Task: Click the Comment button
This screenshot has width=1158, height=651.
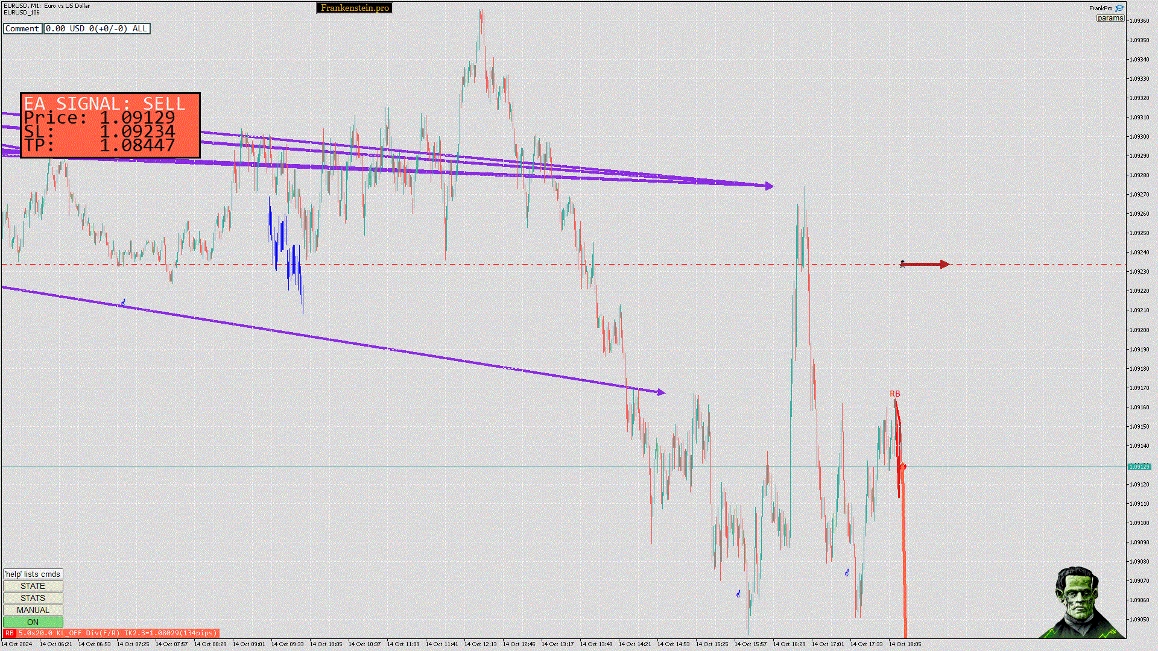Action: [x=22, y=28]
